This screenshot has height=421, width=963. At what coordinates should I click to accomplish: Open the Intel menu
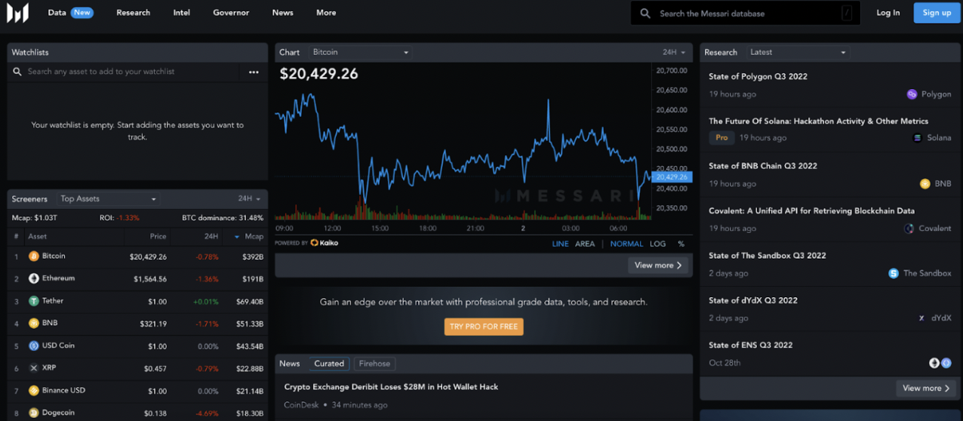(x=181, y=13)
